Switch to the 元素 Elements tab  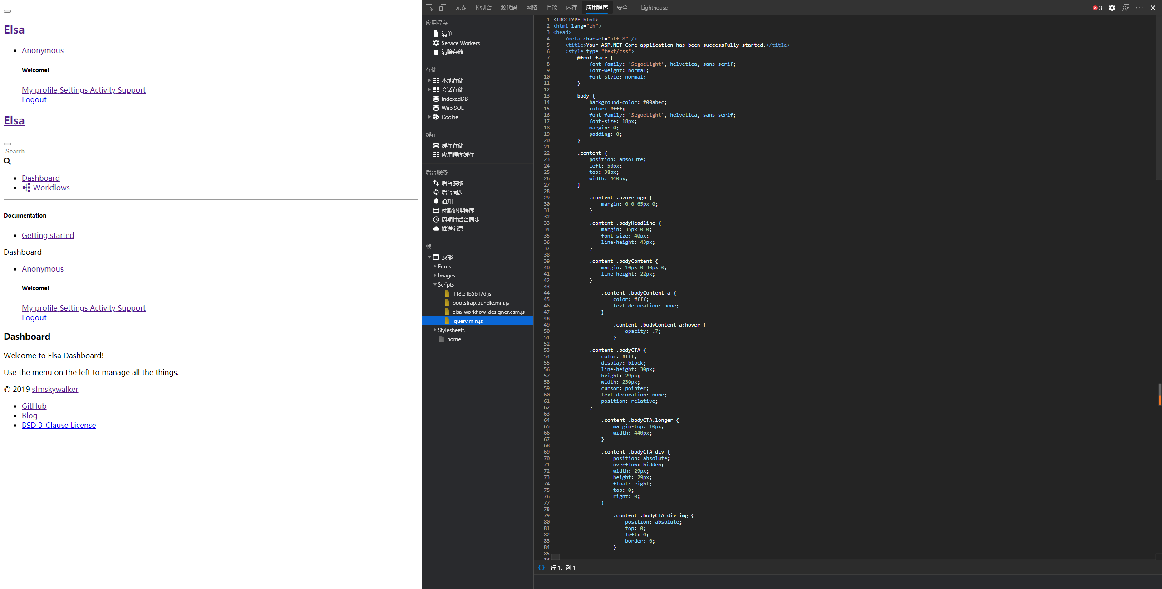pyautogui.click(x=461, y=8)
